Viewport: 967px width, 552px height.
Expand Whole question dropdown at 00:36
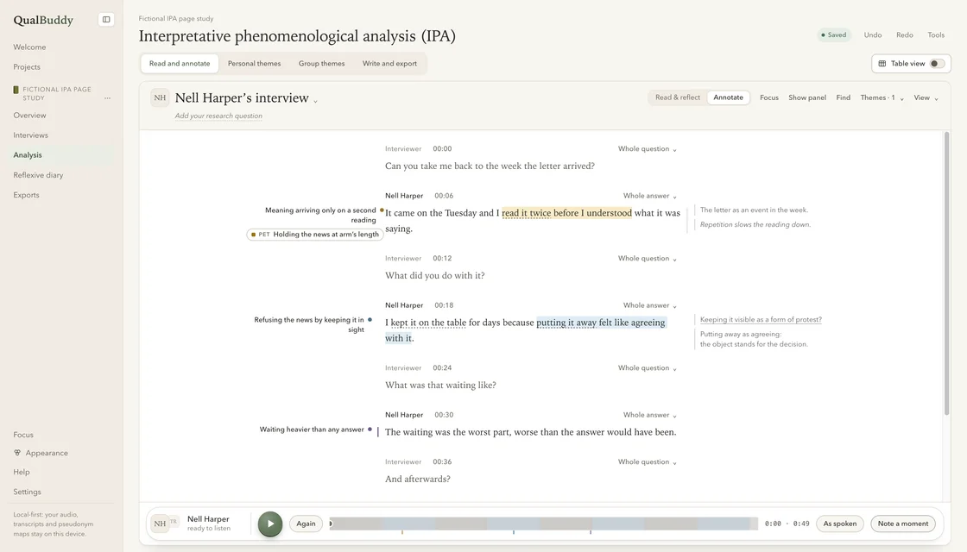[x=648, y=462]
